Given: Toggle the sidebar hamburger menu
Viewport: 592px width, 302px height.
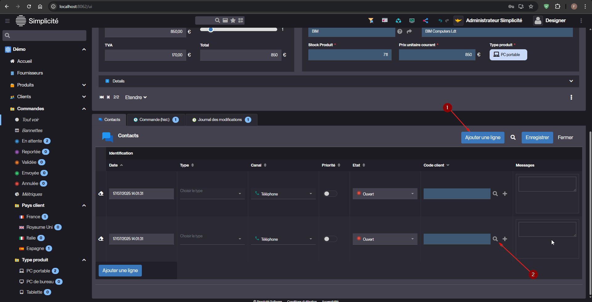Looking at the screenshot, I should click(x=7, y=21).
